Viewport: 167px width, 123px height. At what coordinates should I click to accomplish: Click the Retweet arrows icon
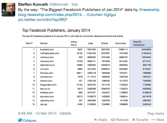pyautogui.click(x=113, y=120)
